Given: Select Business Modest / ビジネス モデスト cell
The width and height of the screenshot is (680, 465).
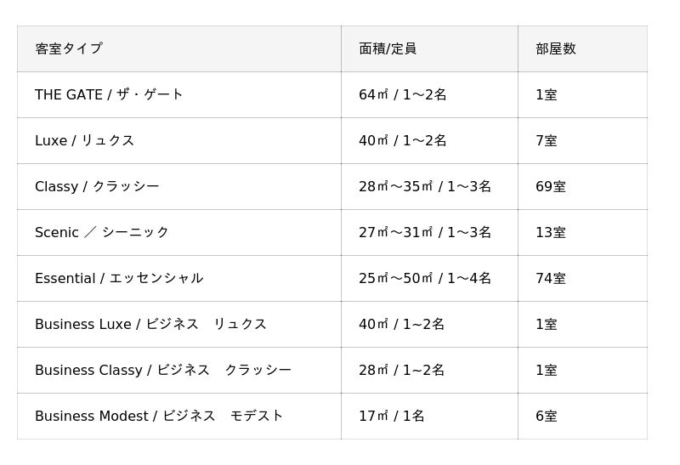Looking at the screenshot, I should (159, 416).
